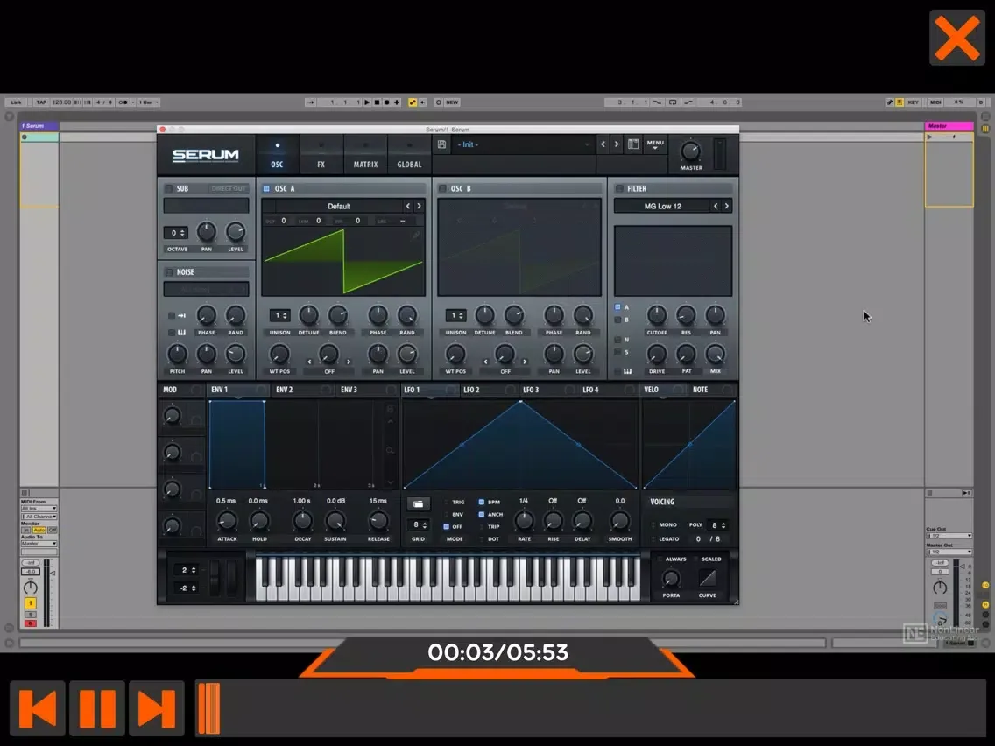Click the POLY voice count stepper
The height and width of the screenshot is (746, 995).
pyautogui.click(x=718, y=525)
